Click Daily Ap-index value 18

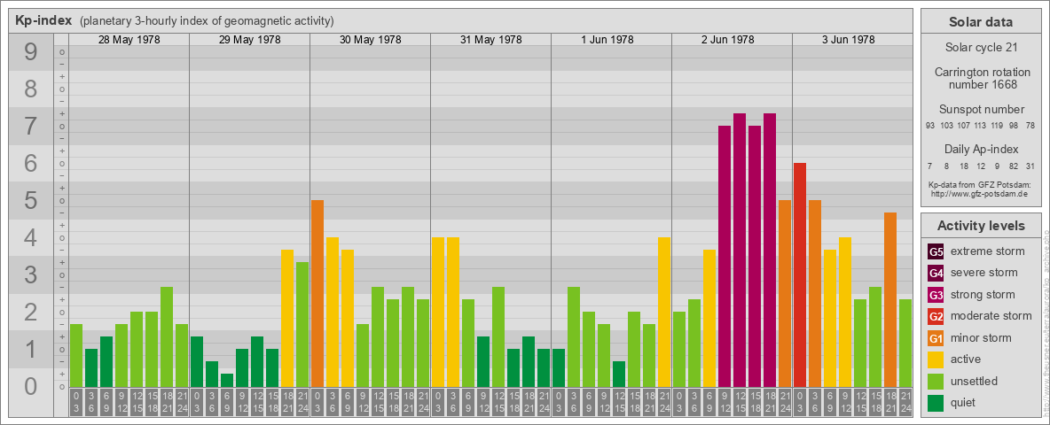click(964, 166)
